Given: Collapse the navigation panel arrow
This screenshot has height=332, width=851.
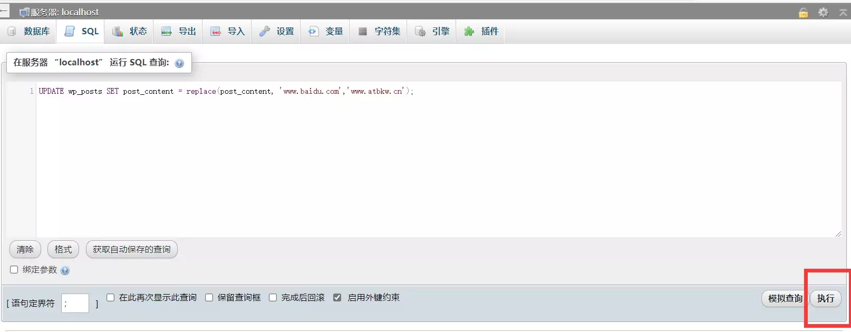Looking at the screenshot, I should click(4, 10).
